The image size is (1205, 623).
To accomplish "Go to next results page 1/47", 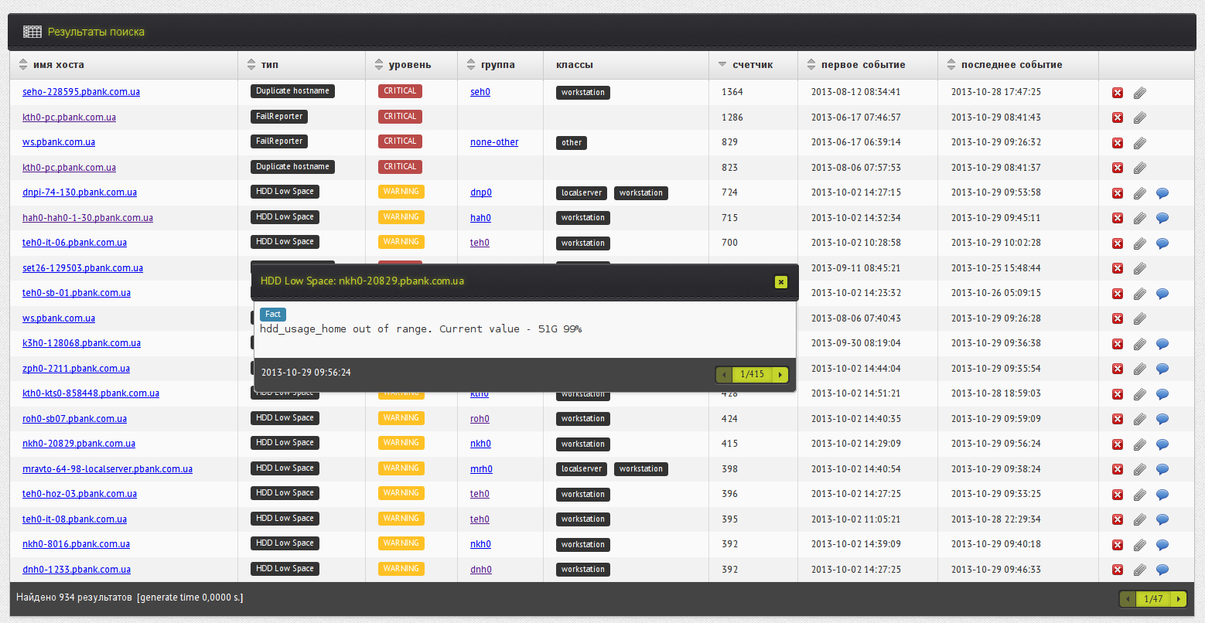I will (x=1178, y=599).
